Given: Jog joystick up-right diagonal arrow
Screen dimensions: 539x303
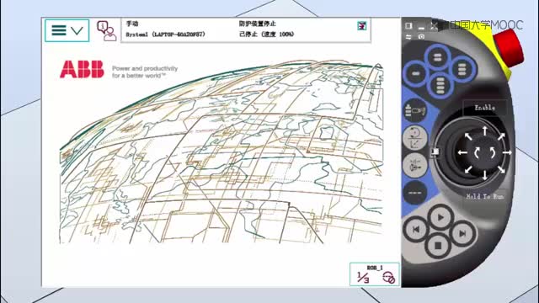Looking at the screenshot, I should (x=501, y=136).
